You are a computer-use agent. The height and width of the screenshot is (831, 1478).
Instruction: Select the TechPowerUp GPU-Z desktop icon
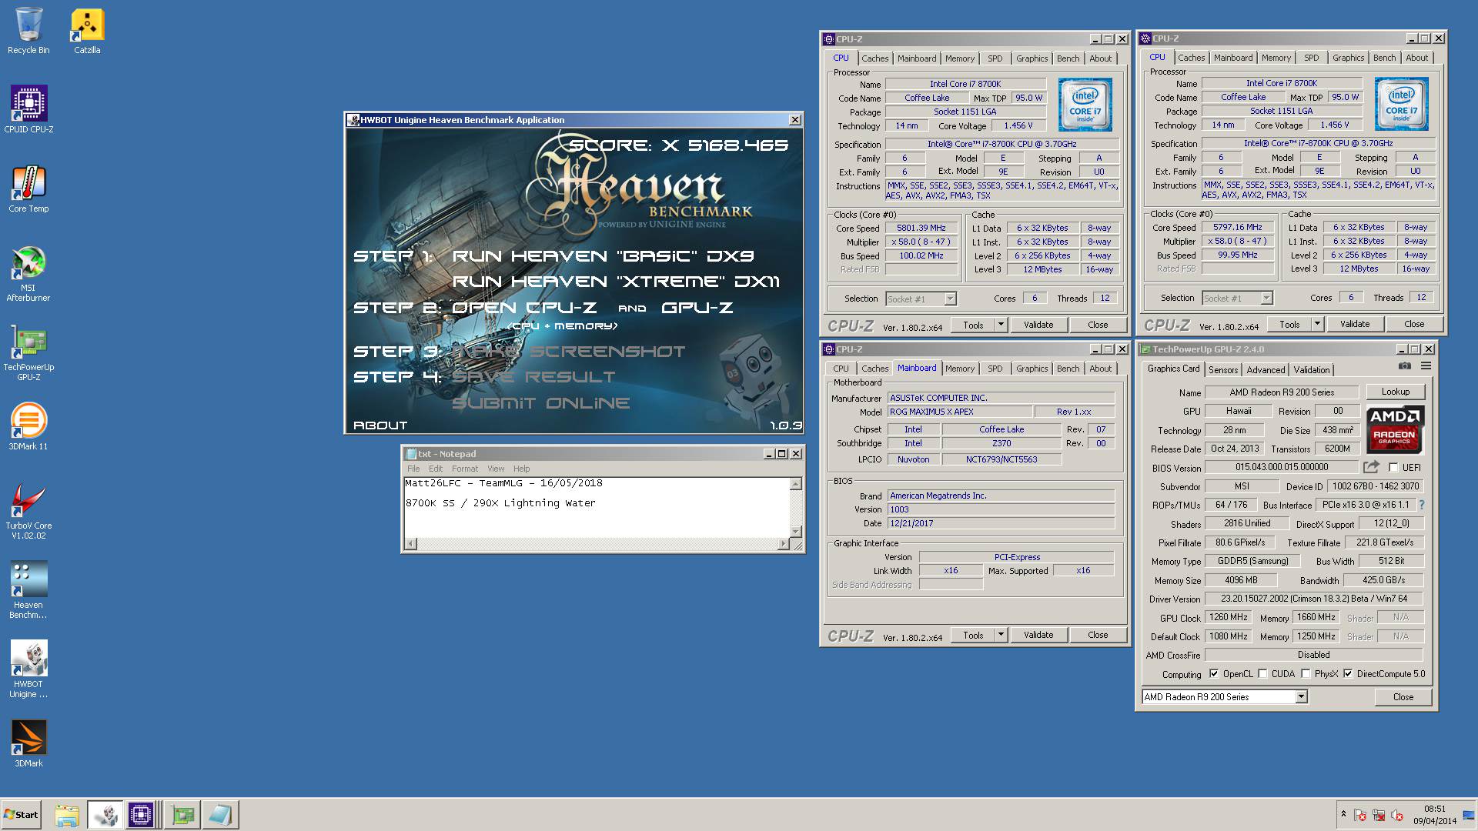tap(28, 353)
